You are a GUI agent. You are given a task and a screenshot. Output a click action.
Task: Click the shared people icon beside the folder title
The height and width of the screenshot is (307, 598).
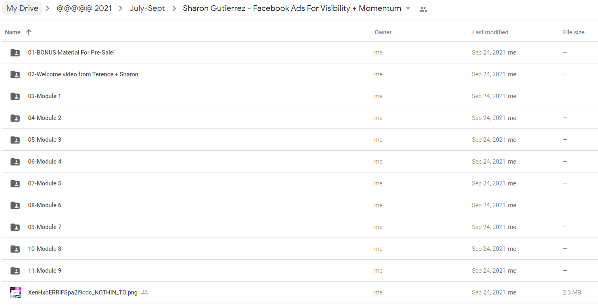point(423,9)
